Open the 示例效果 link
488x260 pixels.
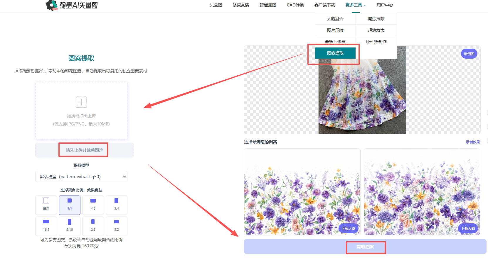[x=473, y=142]
